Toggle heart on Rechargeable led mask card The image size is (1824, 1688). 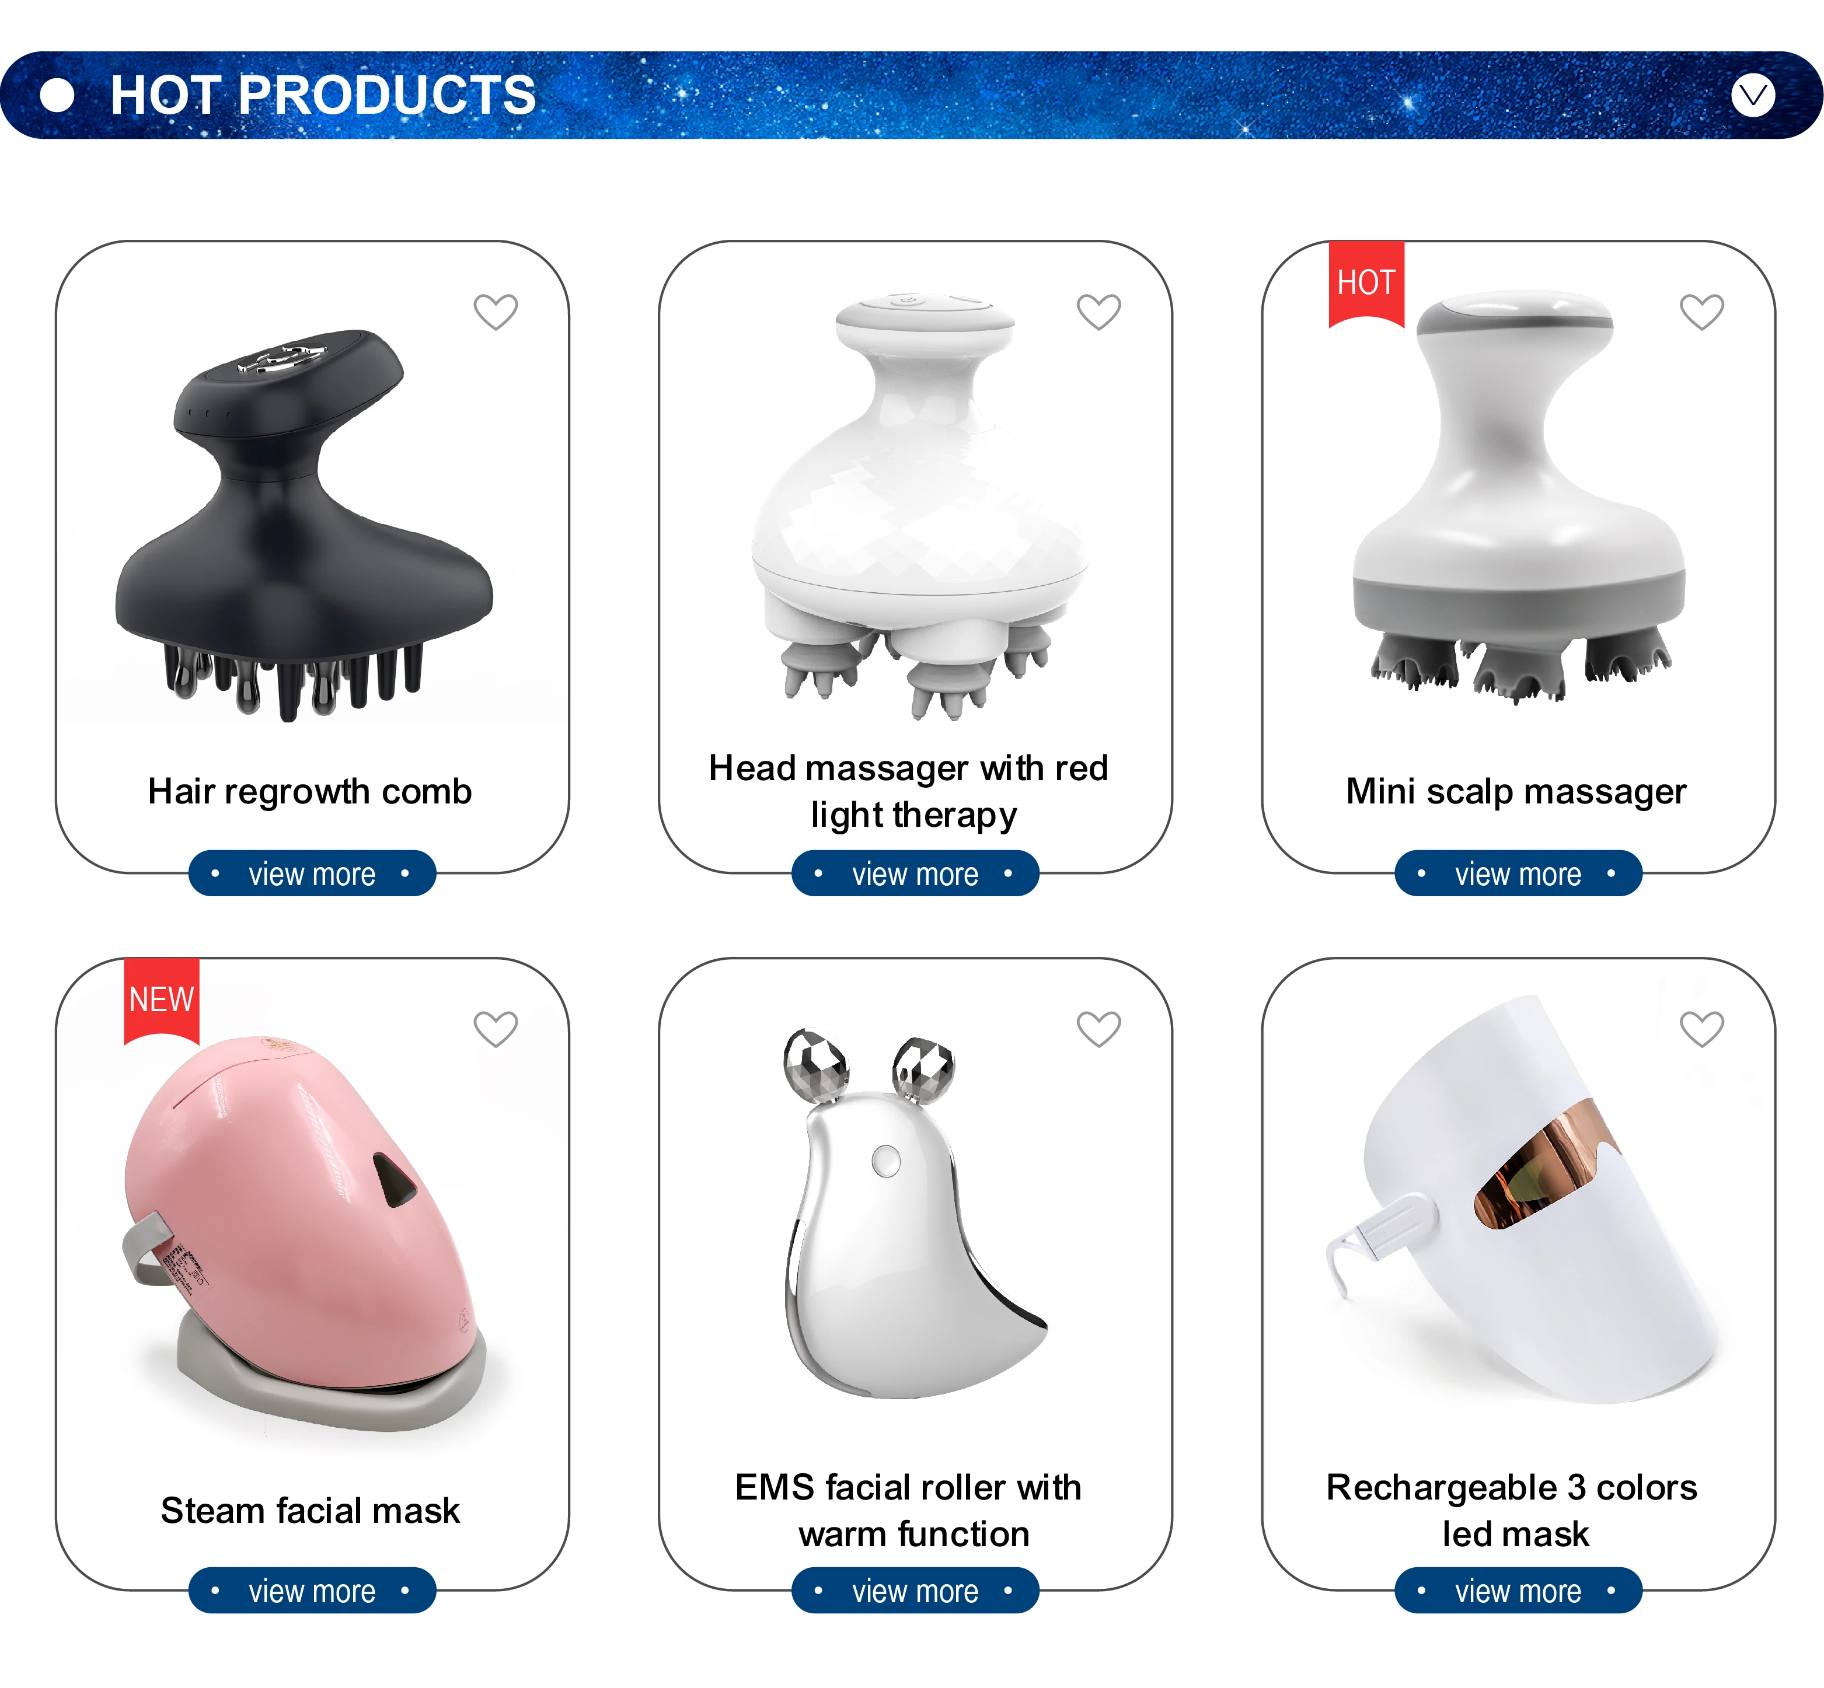(x=1701, y=1029)
